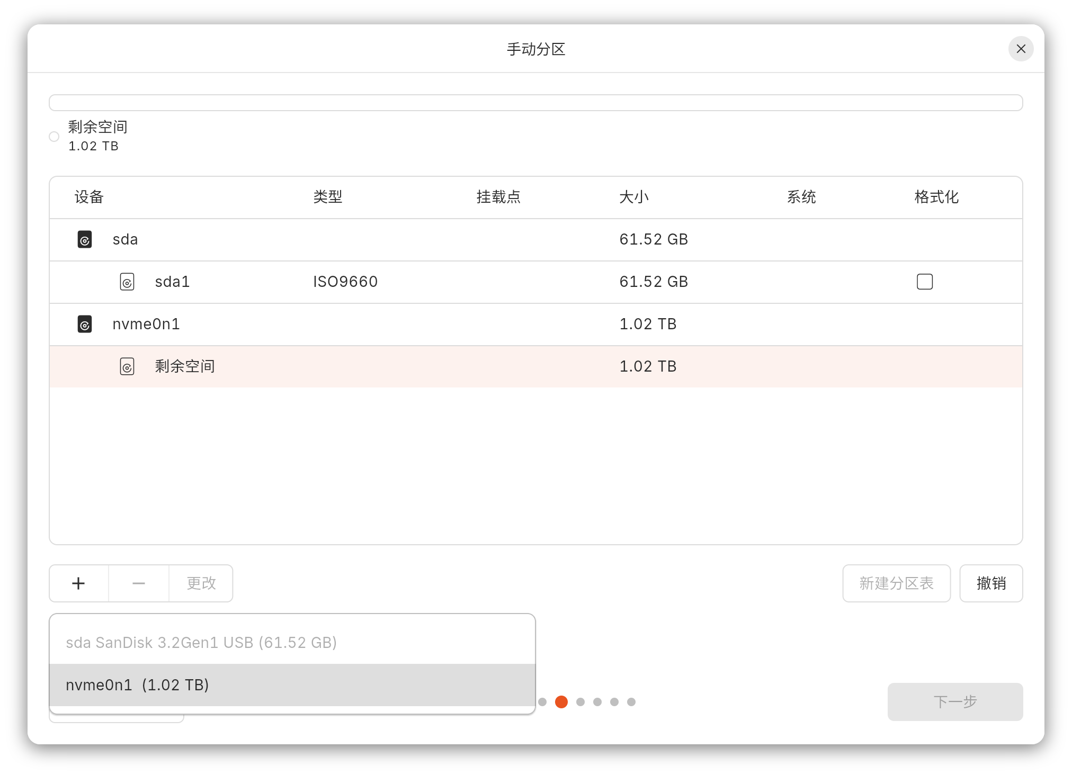Viewport: 1072px width, 775px height.
Task: Click the 下一步 button
Action: pos(955,702)
